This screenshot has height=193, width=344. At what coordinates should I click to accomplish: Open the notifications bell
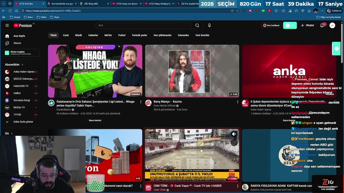pyautogui.click(x=322, y=25)
